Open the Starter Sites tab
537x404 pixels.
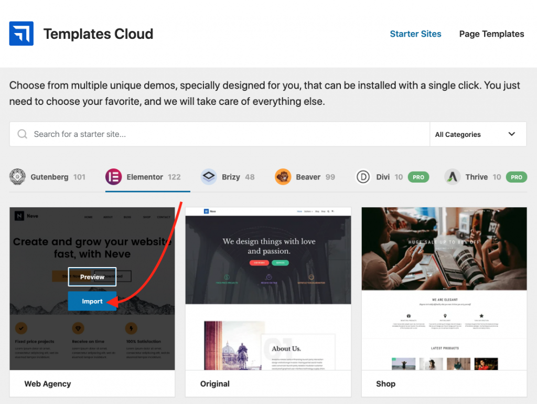(415, 34)
